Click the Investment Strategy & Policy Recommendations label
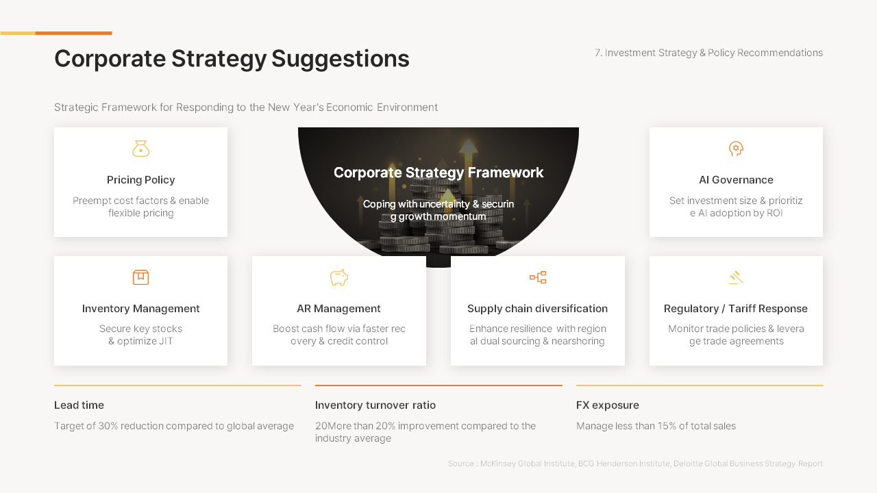This screenshot has width=877, height=493. click(x=708, y=53)
